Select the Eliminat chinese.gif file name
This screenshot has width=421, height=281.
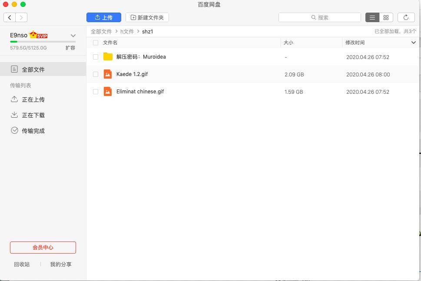[140, 92]
